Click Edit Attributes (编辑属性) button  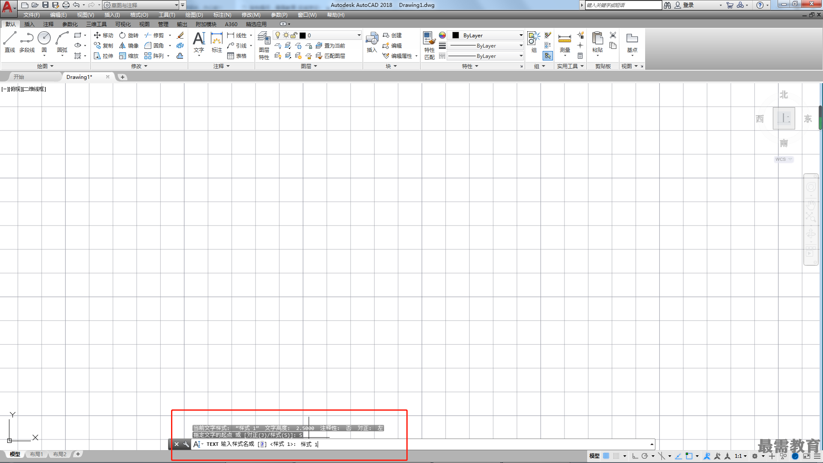click(397, 56)
